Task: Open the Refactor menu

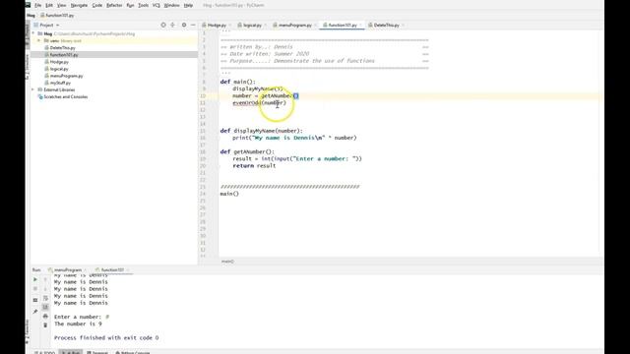Action: (x=114, y=5)
